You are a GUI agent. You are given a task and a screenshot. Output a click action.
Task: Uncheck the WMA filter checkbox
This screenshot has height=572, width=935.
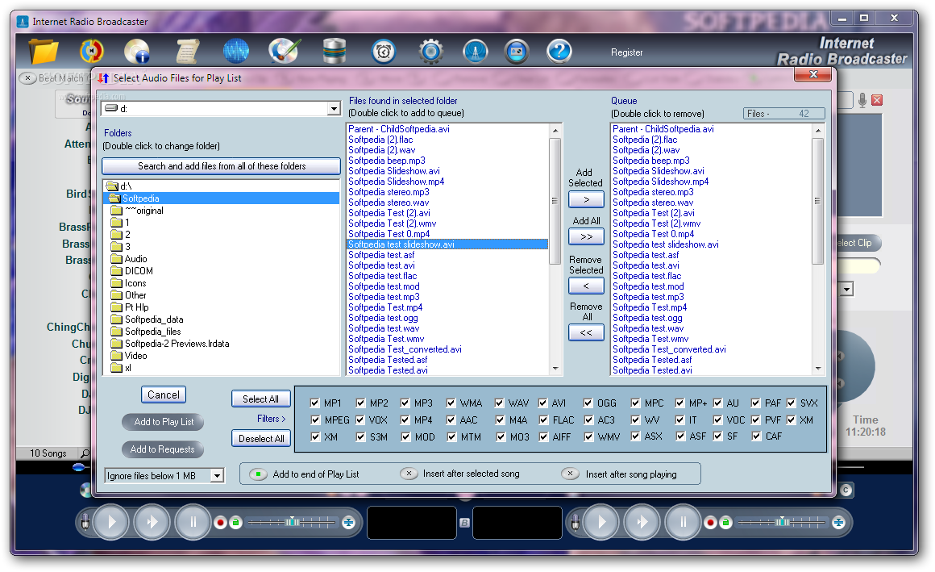tap(451, 403)
